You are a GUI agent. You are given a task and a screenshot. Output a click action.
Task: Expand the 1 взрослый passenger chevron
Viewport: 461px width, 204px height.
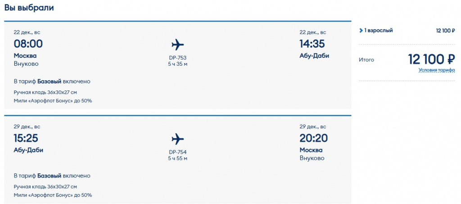pyautogui.click(x=361, y=31)
